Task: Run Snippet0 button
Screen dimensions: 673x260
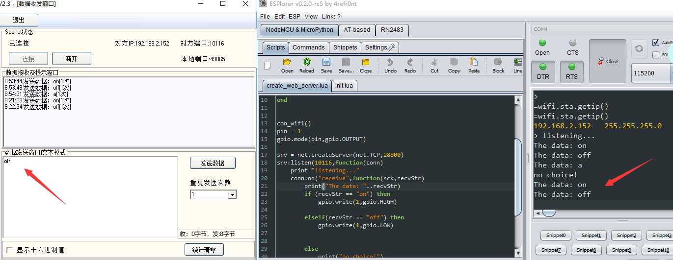Action: point(556,236)
